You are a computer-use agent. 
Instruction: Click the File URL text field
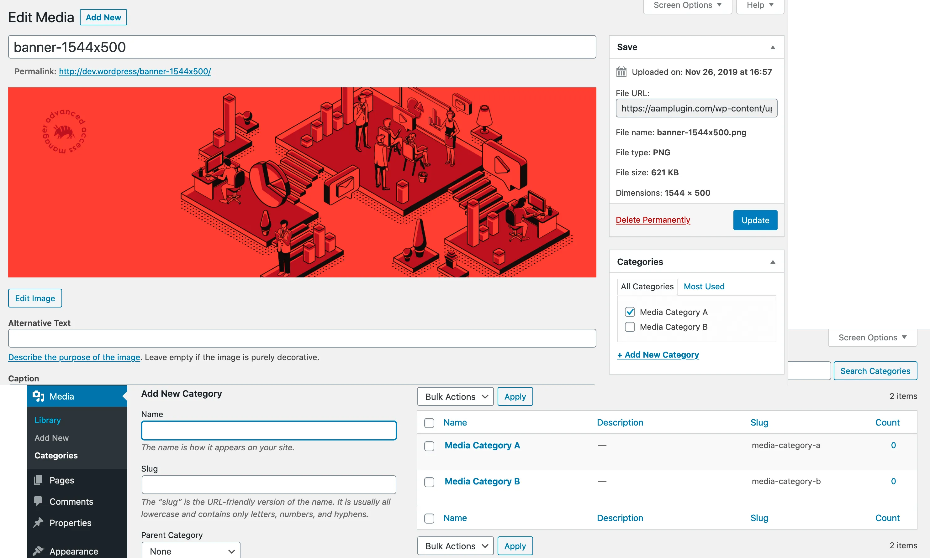(x=696, y=108)
